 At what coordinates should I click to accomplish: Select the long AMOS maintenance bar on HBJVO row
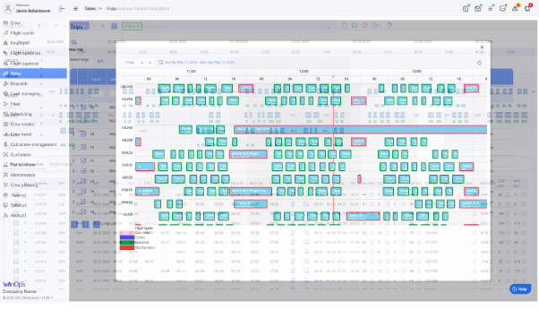tap(360, 130)
